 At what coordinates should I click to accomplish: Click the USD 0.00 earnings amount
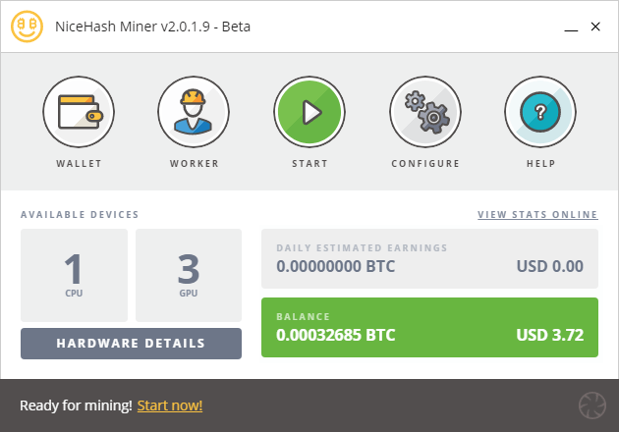[x=550, y=266]
